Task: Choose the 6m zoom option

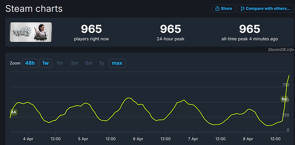Action: [x=89, y=63]
